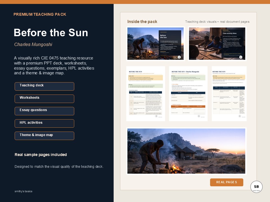This screenshot has width=270, height=202.
Task: Click the Essay questions entry
Action: tap(44, 111)
